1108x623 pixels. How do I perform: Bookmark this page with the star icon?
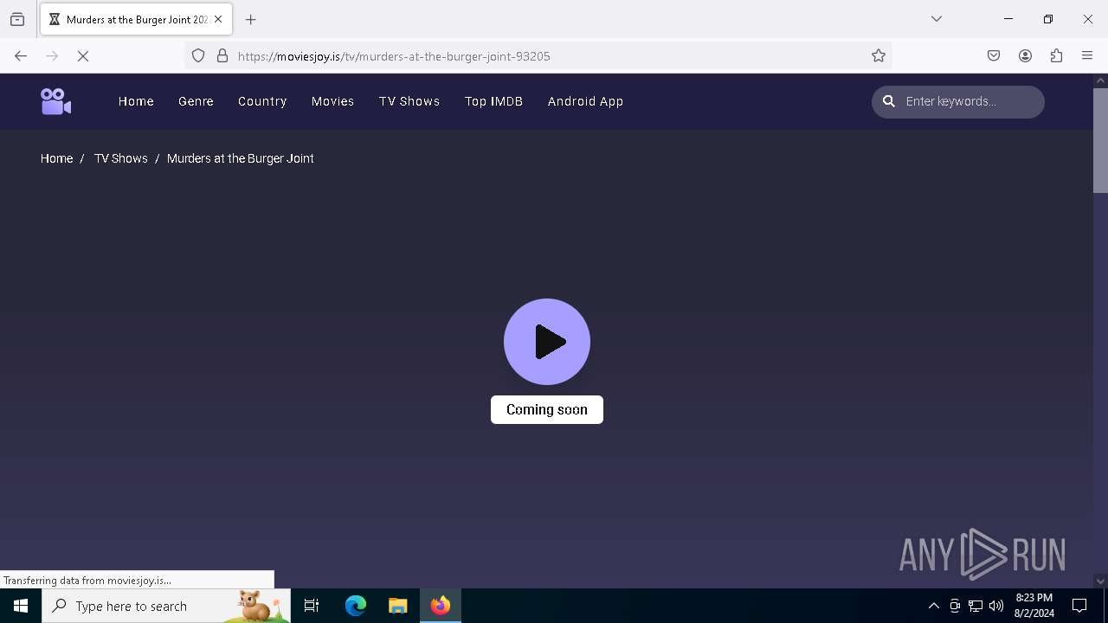[879, 56]
